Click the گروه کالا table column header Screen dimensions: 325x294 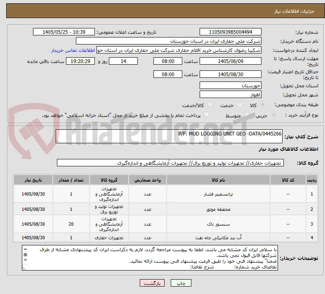point(109,180)
